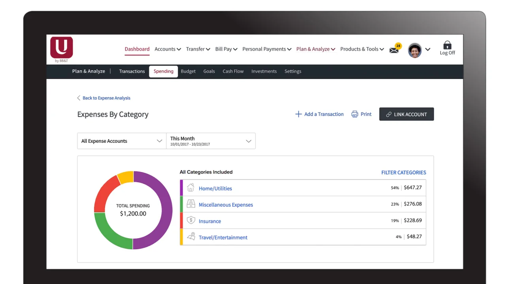Click the plus icon for Add a Transaction
This screenshot has height=284, width=506.
pyautogui.click(x=298, y=114)
